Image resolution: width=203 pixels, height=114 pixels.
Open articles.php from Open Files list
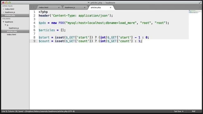[x=10, y=16]
